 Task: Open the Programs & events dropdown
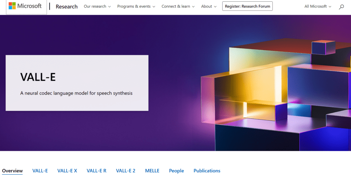(136, 7)
